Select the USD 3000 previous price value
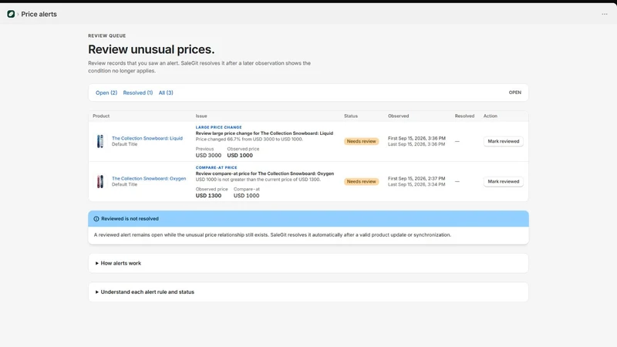Screen dimensions: 617x347 [x=208, y=156]
